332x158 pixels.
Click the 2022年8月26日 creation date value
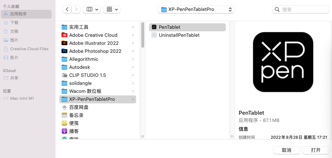299,137
